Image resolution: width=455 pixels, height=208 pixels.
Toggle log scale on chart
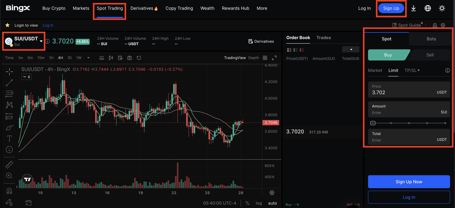tap(259, 203)
